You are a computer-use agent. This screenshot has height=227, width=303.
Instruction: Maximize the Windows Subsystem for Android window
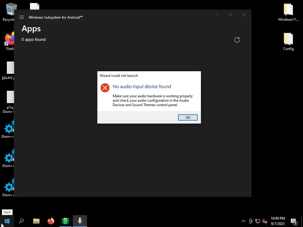[x=230, y=15]
